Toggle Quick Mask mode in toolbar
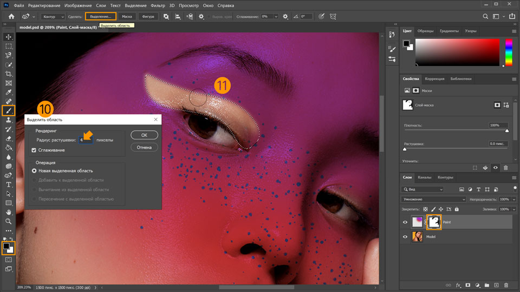Viewport: 520px width, 292px height. pyautogui.click(x=9, y=260)
